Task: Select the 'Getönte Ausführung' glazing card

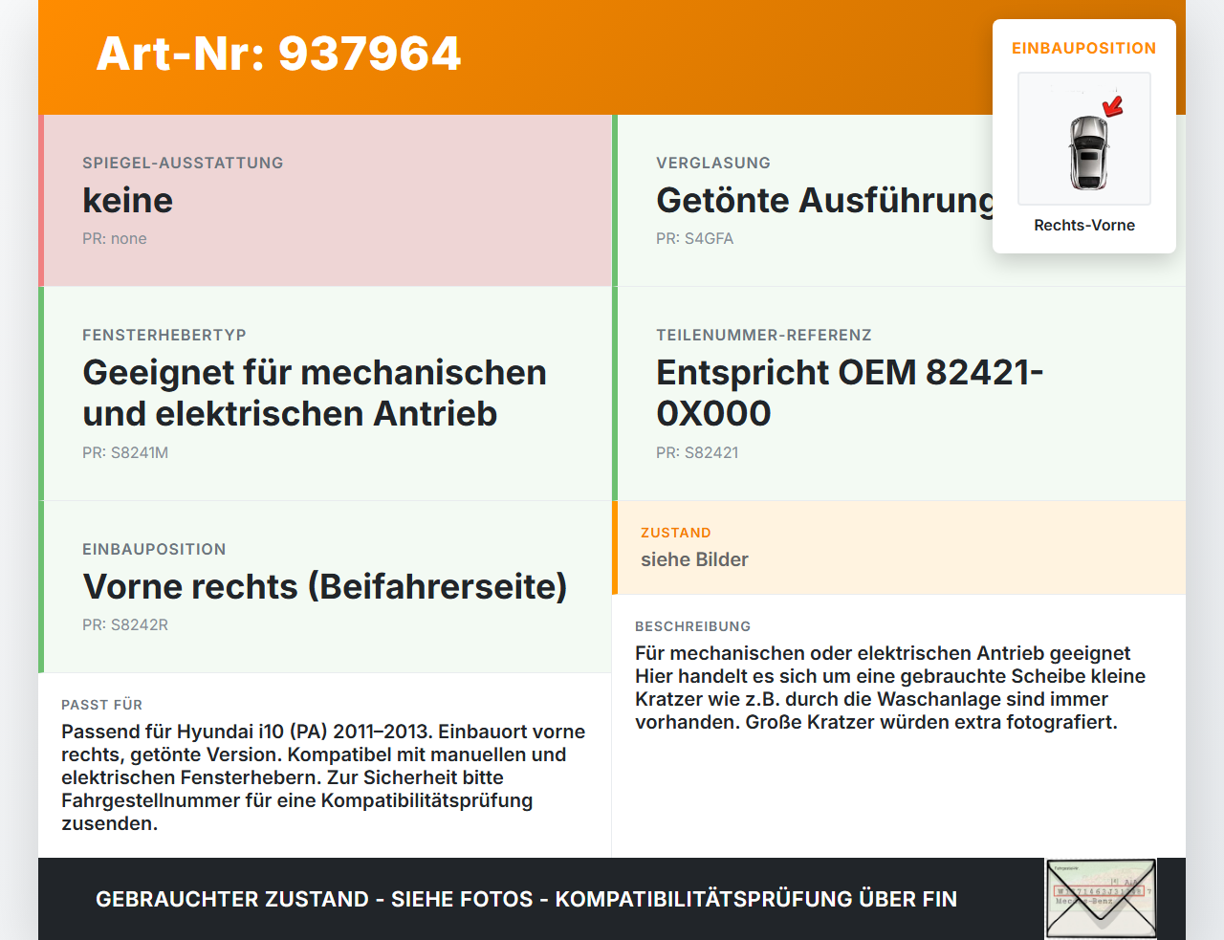Action: click(x=899, y=201)
